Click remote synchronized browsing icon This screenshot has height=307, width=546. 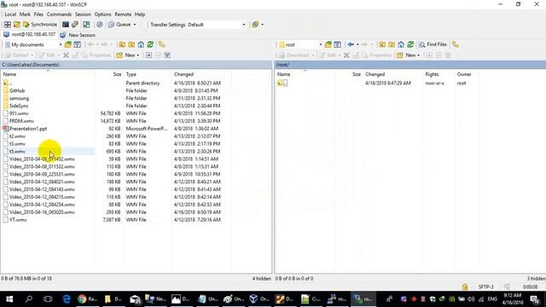pyautogui.click(x=456, y=44)
